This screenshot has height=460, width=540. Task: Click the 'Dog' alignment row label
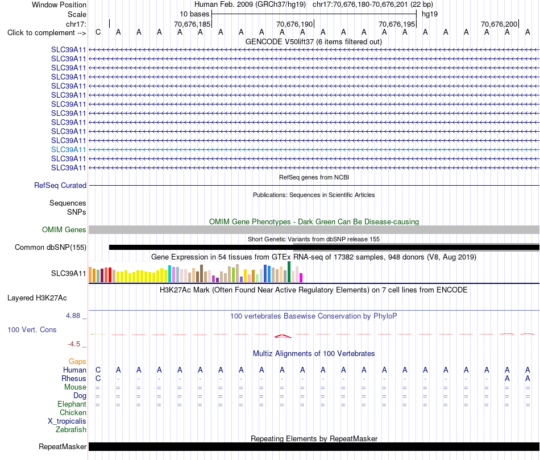[80, 396]
